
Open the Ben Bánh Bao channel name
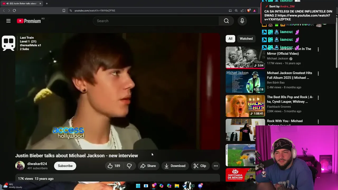[276, 83]
